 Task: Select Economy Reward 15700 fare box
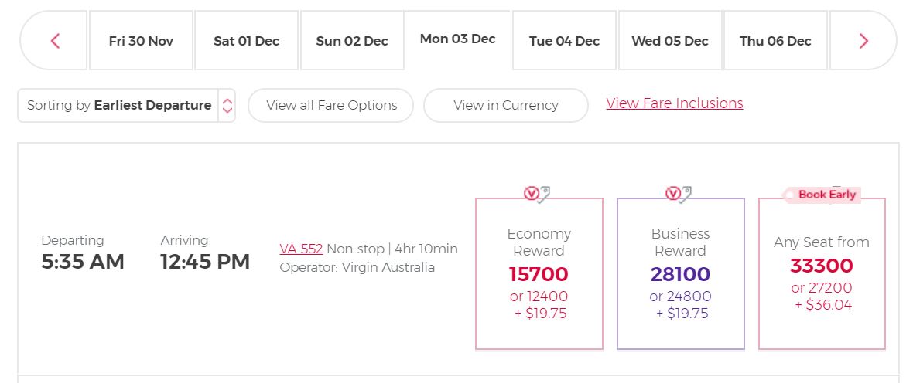[539, 274]
